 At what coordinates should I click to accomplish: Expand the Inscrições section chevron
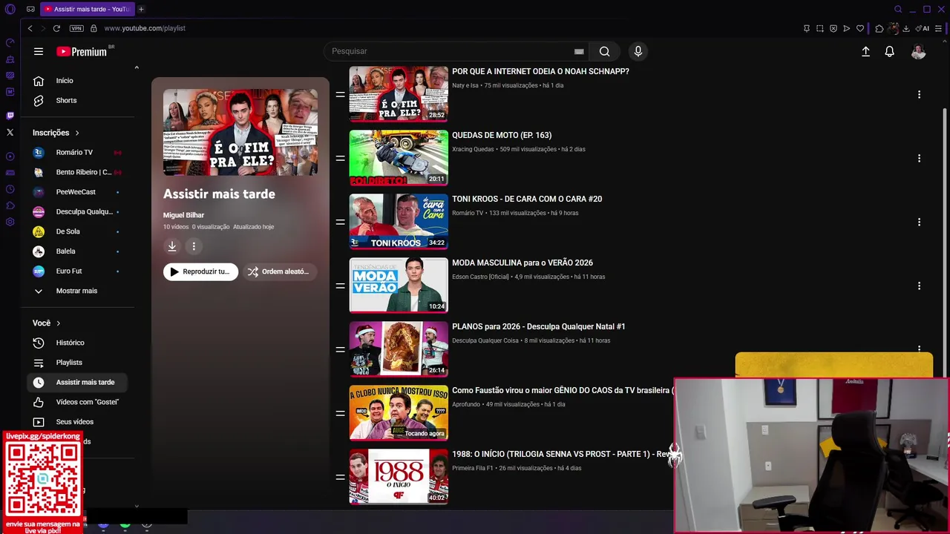pyautogui.click(x=76, y=133)
